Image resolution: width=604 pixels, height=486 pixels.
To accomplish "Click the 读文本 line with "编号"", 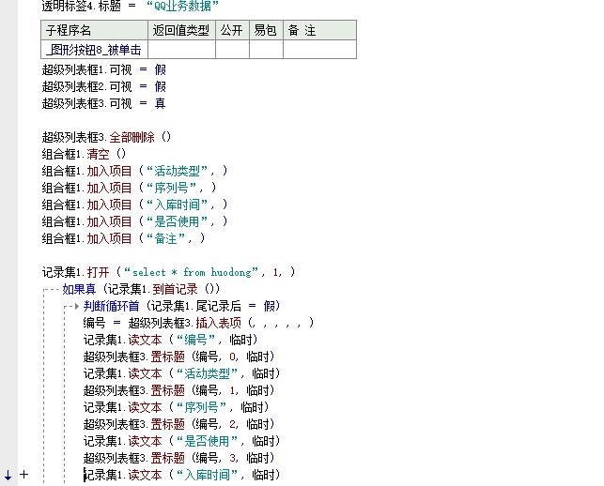I will (170, 340).
